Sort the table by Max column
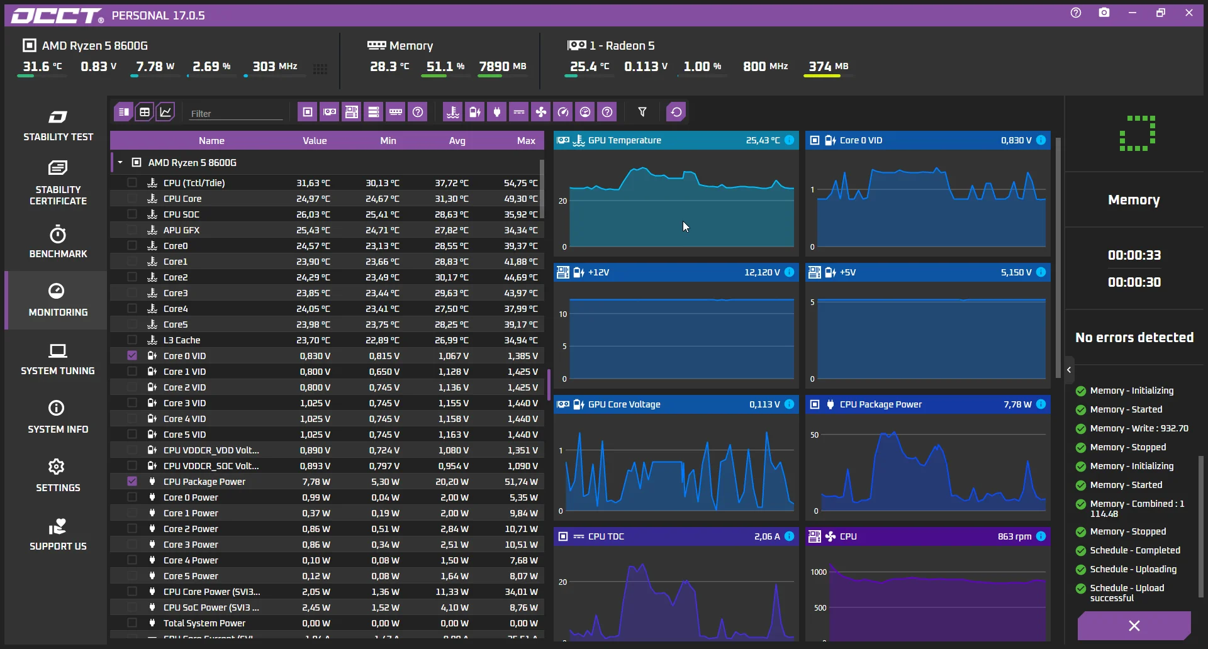The height and width of the screenshot is (649, 1208). [x=526, y=140]
